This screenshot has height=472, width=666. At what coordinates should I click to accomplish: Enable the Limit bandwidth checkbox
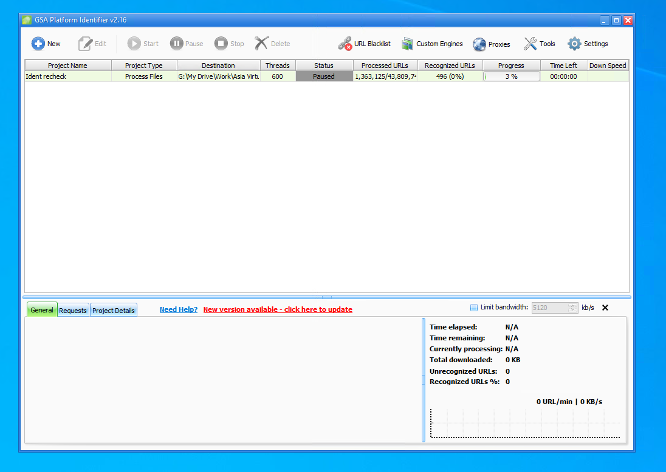tap(474, 308)
